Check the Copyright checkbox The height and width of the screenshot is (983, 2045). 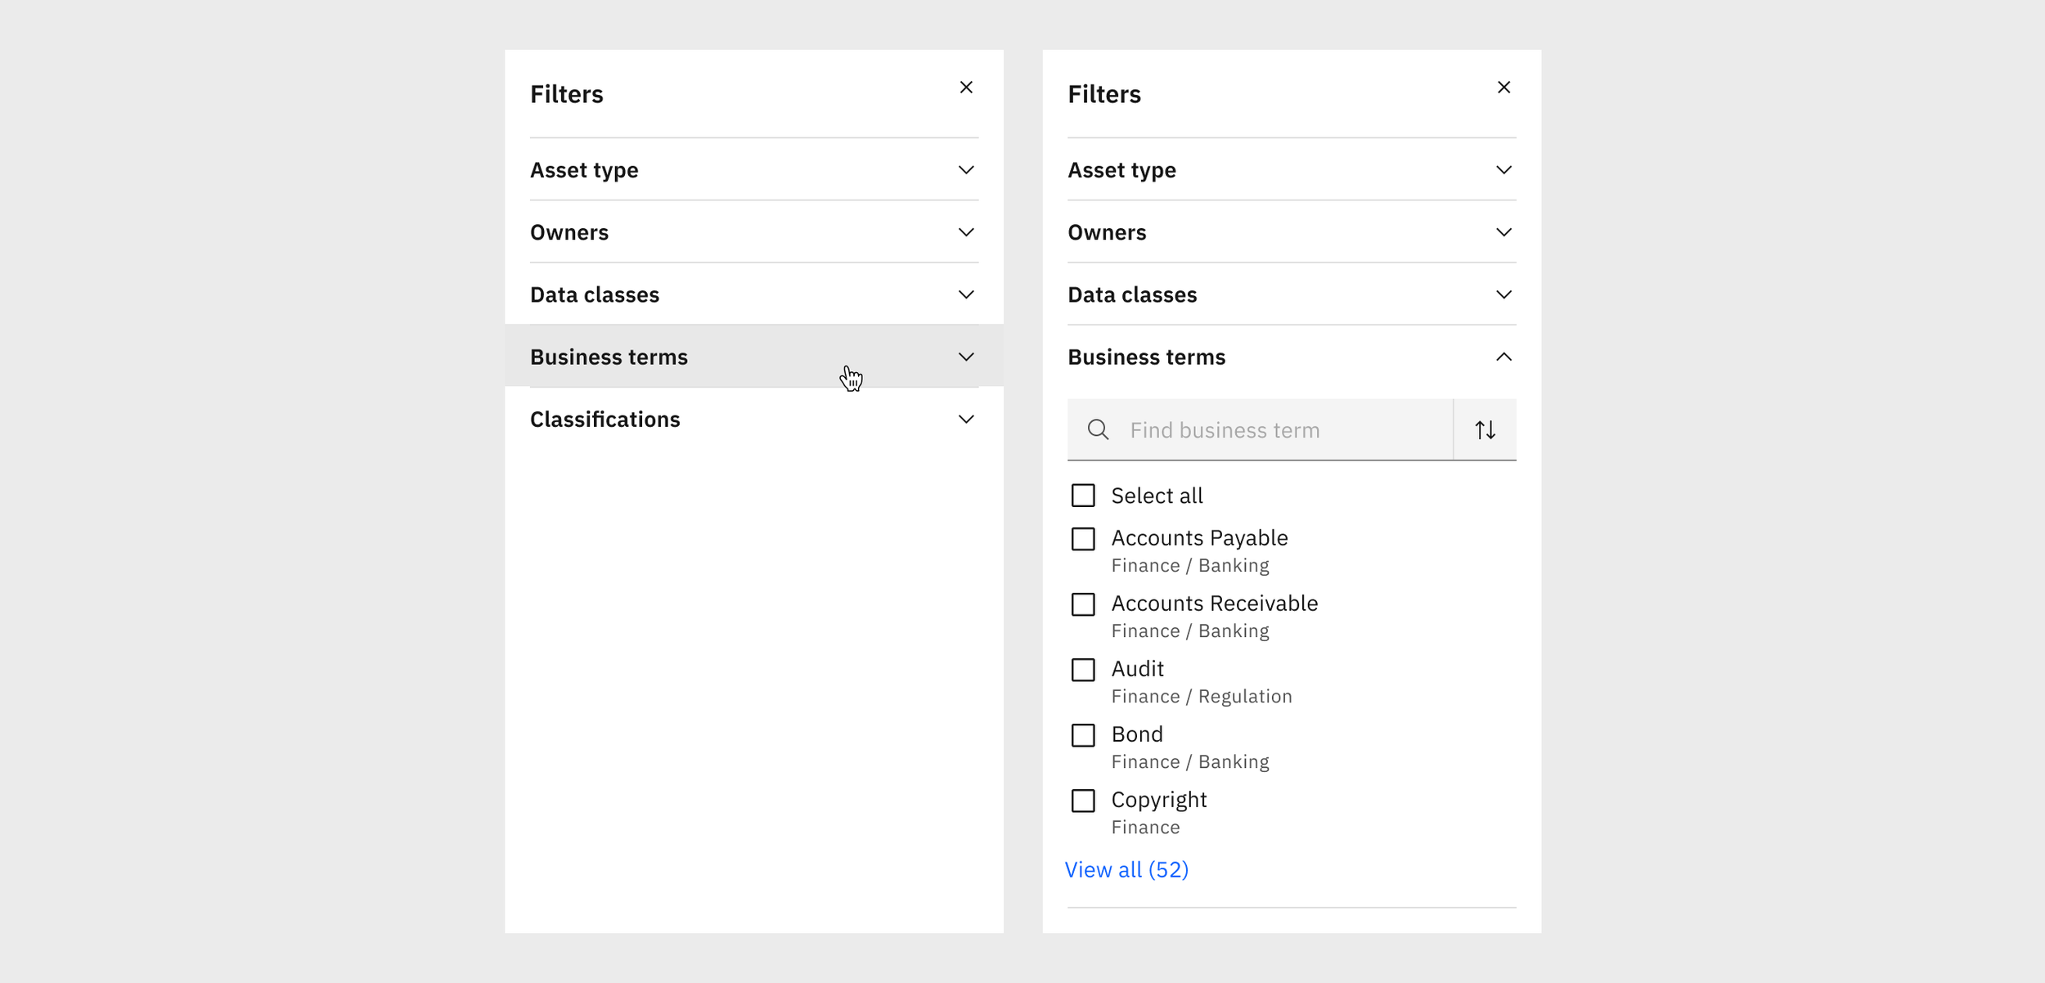point(1083,801)
